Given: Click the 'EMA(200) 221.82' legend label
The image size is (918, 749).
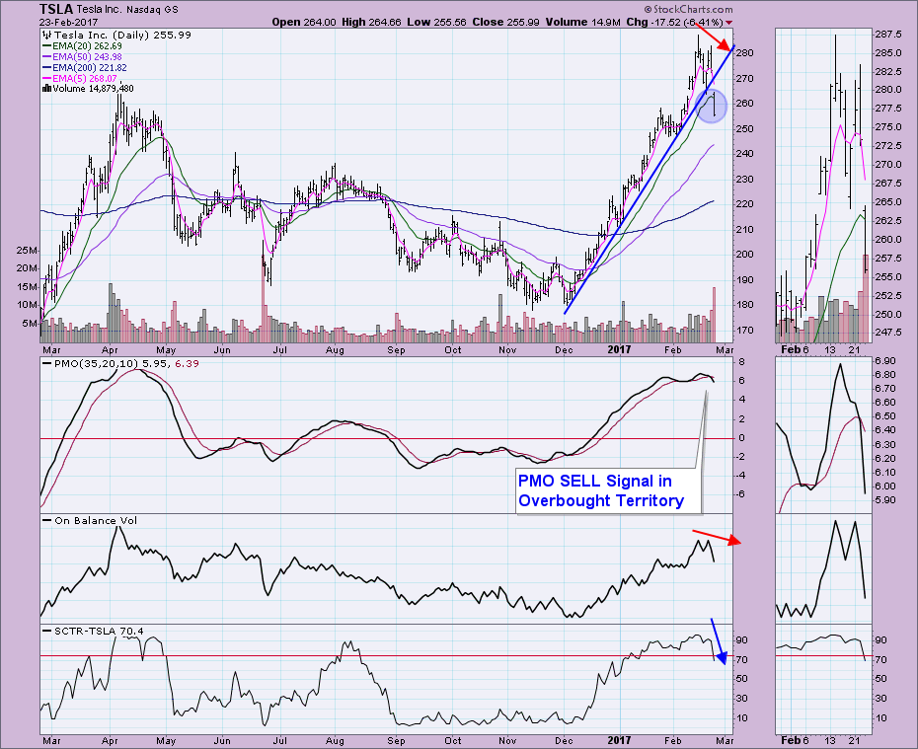Looking at the screenshot, I should click(x=90, y=68).
